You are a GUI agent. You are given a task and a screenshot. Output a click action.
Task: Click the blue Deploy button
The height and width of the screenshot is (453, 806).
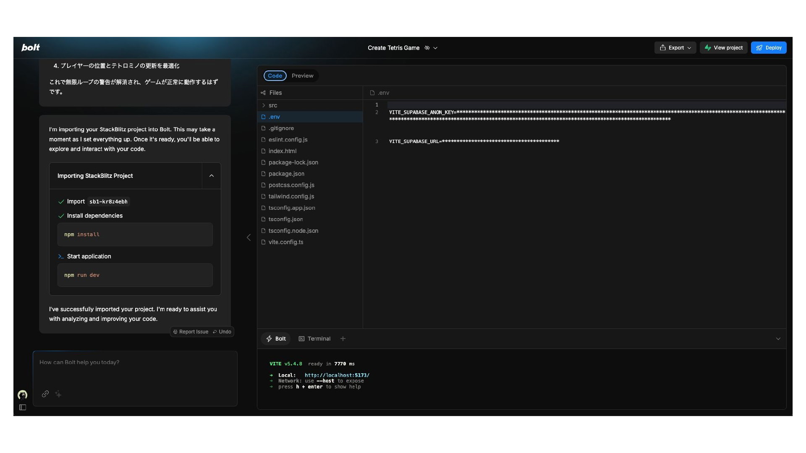coord(769,48)
